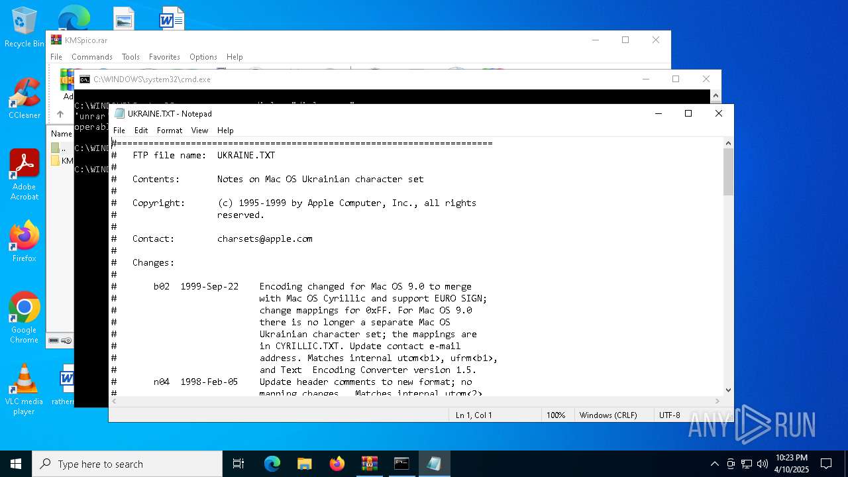Viewport: 848px width, 477px height.
Task: Open WinRAR File menu
Action: coord(56,57)
